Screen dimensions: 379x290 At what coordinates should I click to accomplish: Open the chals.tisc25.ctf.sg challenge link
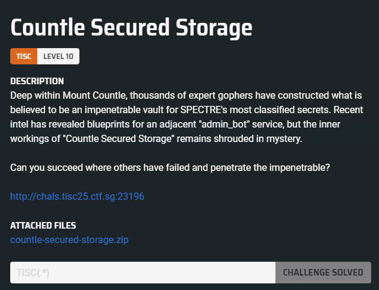point(77,196)
